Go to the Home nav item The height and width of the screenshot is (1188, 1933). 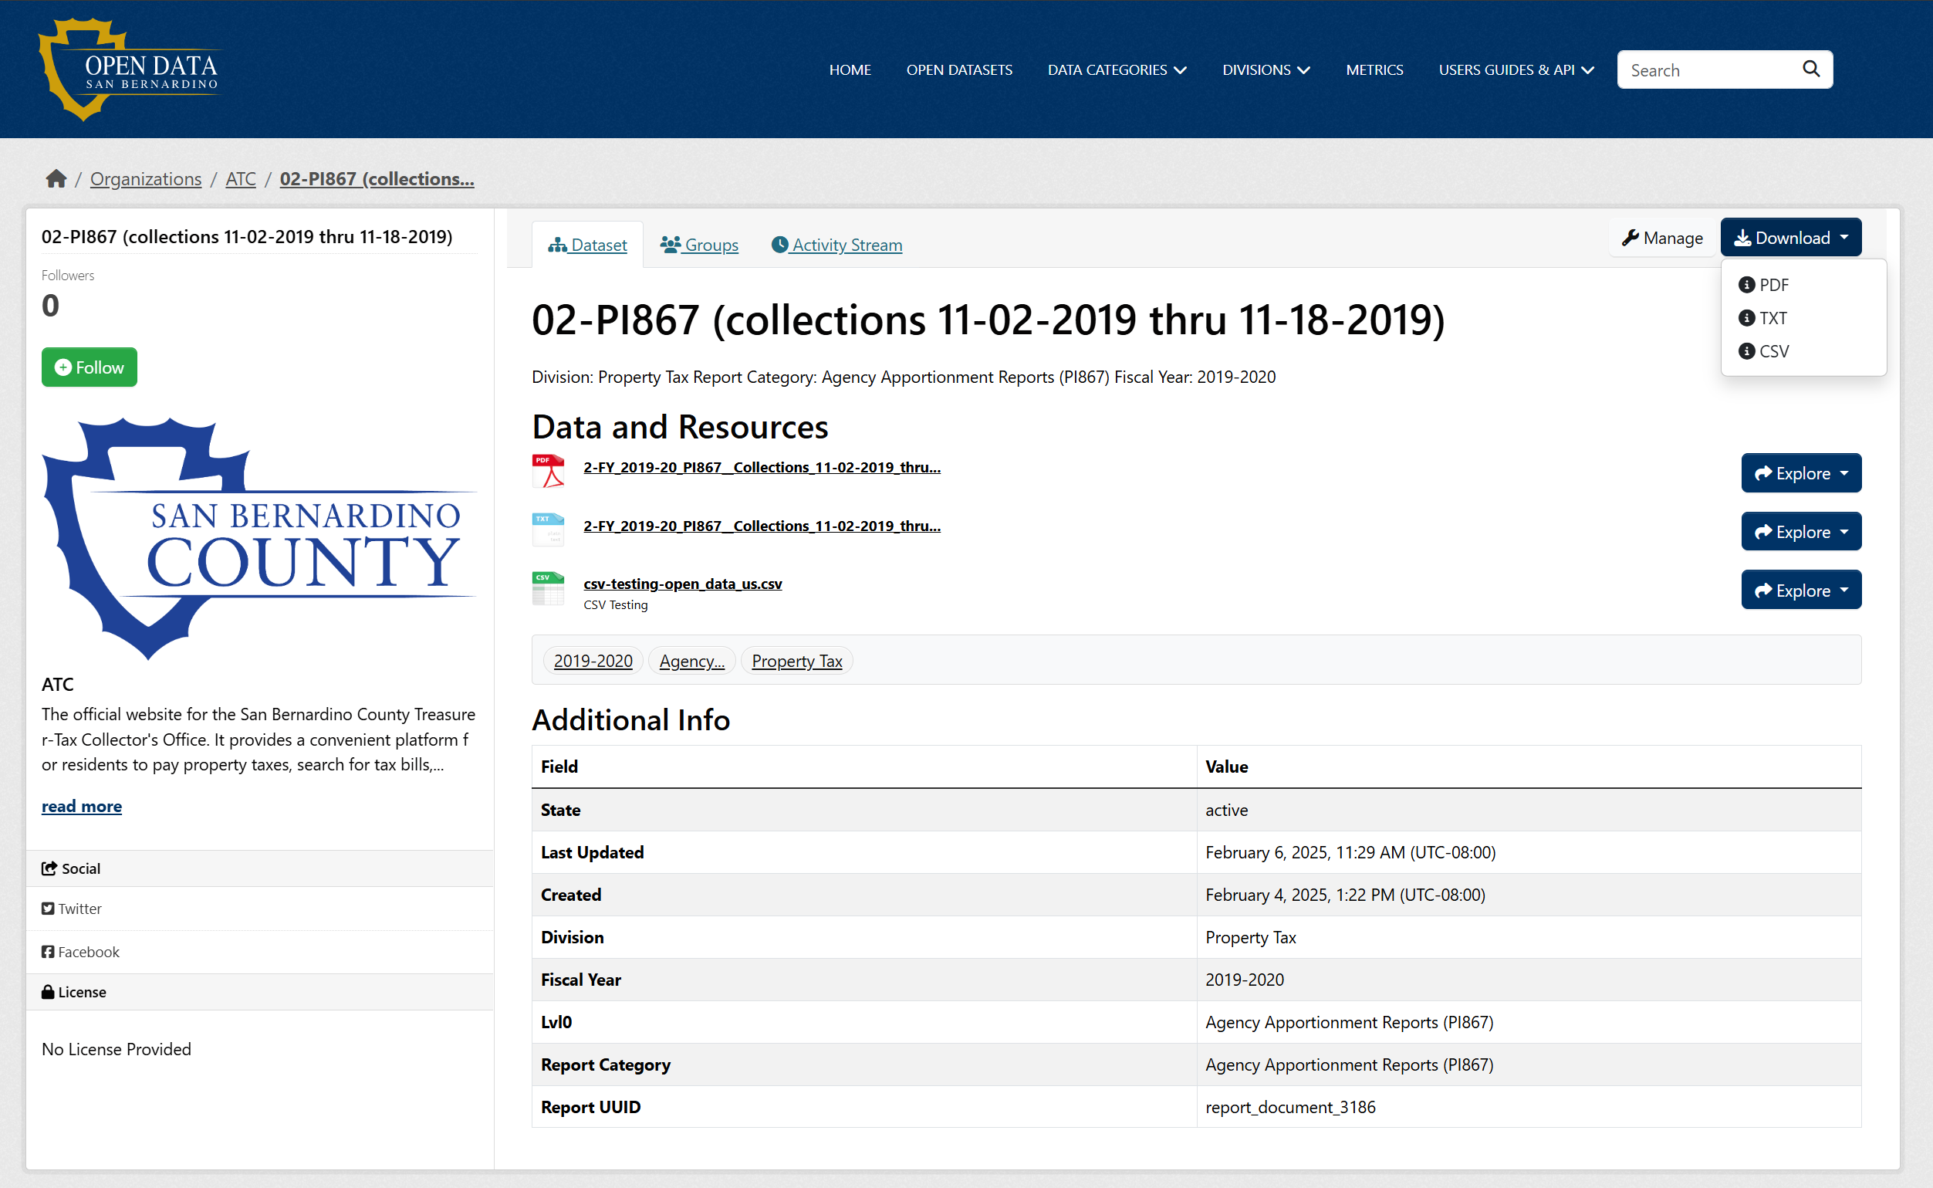pos(850,70)
